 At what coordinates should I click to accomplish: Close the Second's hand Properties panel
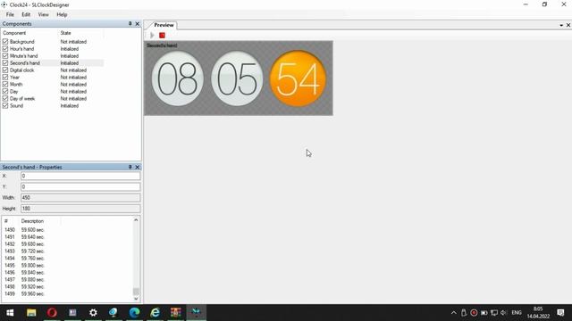point(137,167)
